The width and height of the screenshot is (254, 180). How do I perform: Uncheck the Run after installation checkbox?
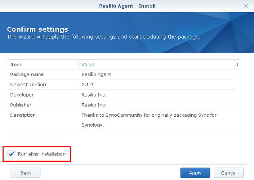tap(11, 154)
